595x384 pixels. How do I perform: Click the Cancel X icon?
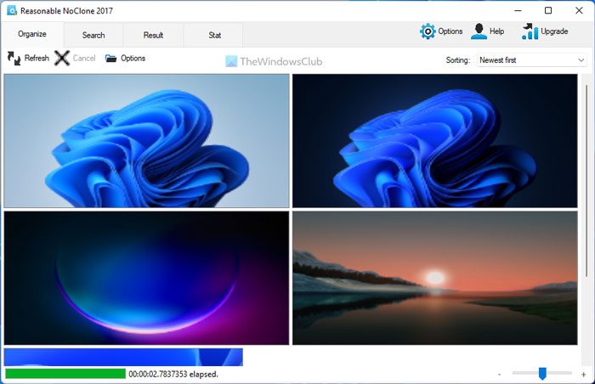point(62,58)
